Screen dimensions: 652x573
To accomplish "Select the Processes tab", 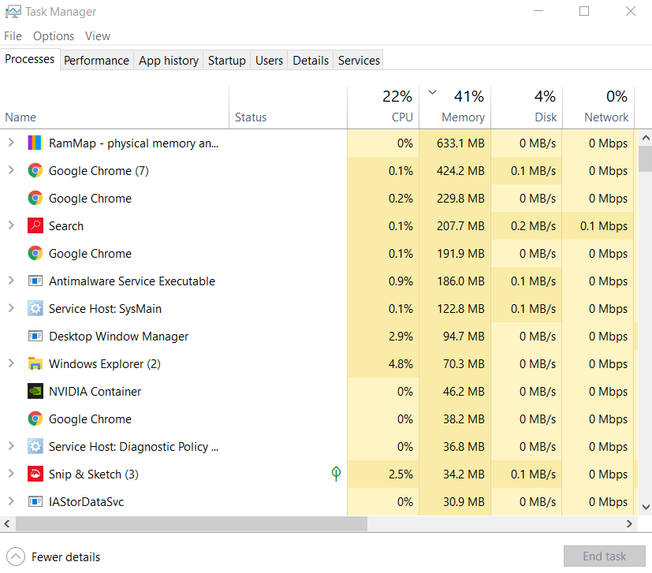I will tap(29, 59).
